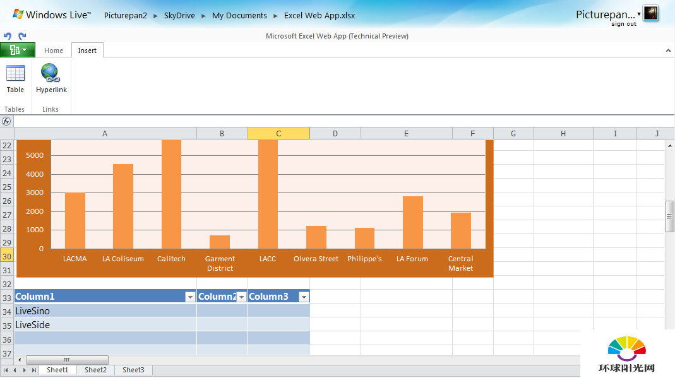Click the LACC chart bar

point(268,194)
